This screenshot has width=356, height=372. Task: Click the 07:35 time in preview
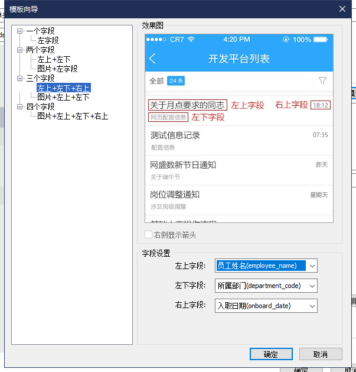[320, 135]
